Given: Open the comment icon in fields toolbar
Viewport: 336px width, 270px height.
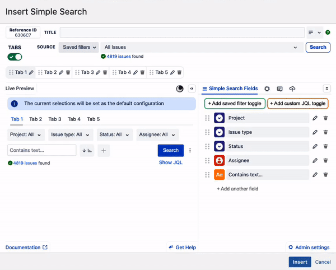Looking at the screenshot, I should click(279, 89).
